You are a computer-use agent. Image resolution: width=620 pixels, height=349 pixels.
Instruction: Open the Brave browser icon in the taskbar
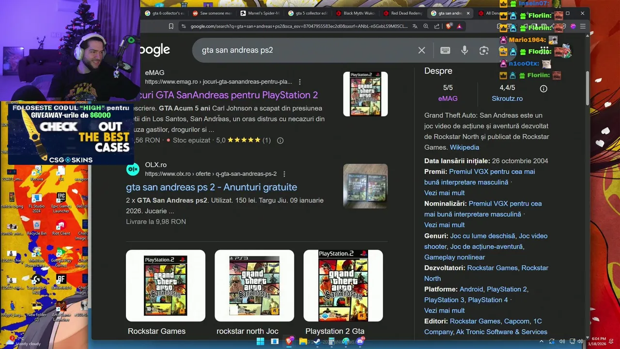289,341
